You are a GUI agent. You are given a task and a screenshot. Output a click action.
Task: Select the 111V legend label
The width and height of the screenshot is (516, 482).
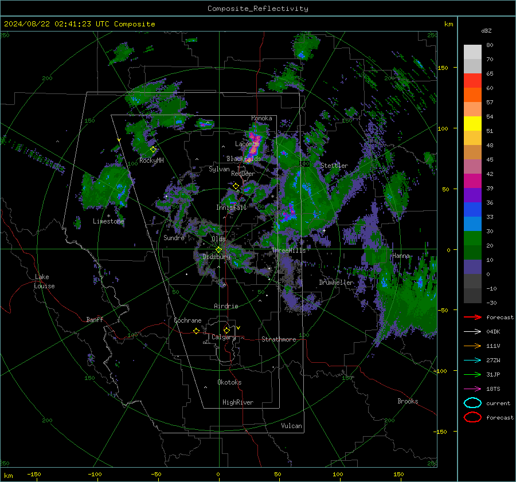coord(493,346)
